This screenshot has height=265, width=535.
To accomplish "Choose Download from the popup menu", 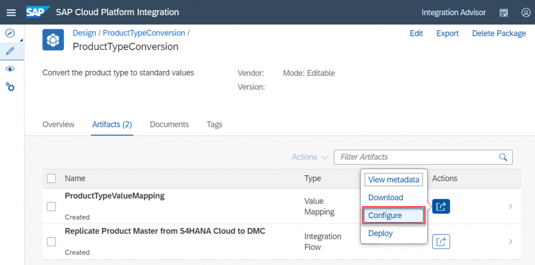I will click(386, 198).
